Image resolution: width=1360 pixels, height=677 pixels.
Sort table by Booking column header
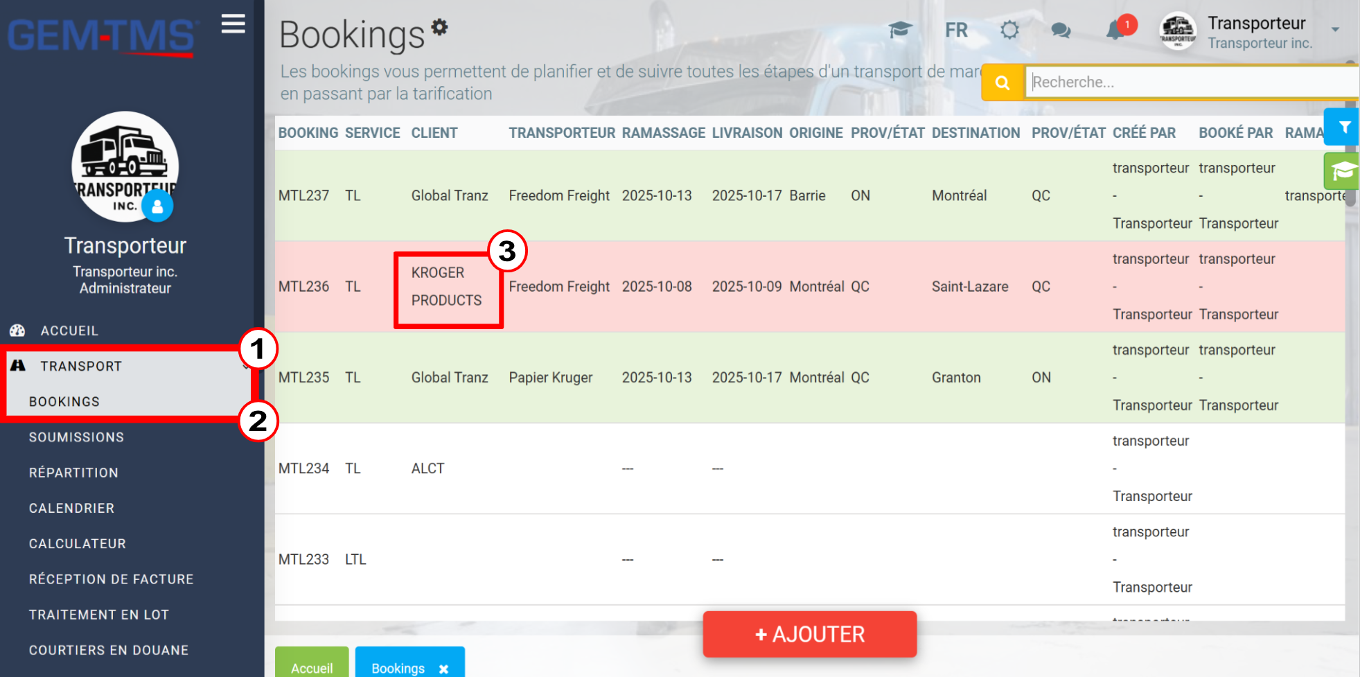point(308,133)
